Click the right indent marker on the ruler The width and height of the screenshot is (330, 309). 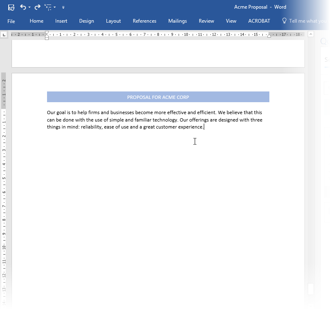pos(269,36)
